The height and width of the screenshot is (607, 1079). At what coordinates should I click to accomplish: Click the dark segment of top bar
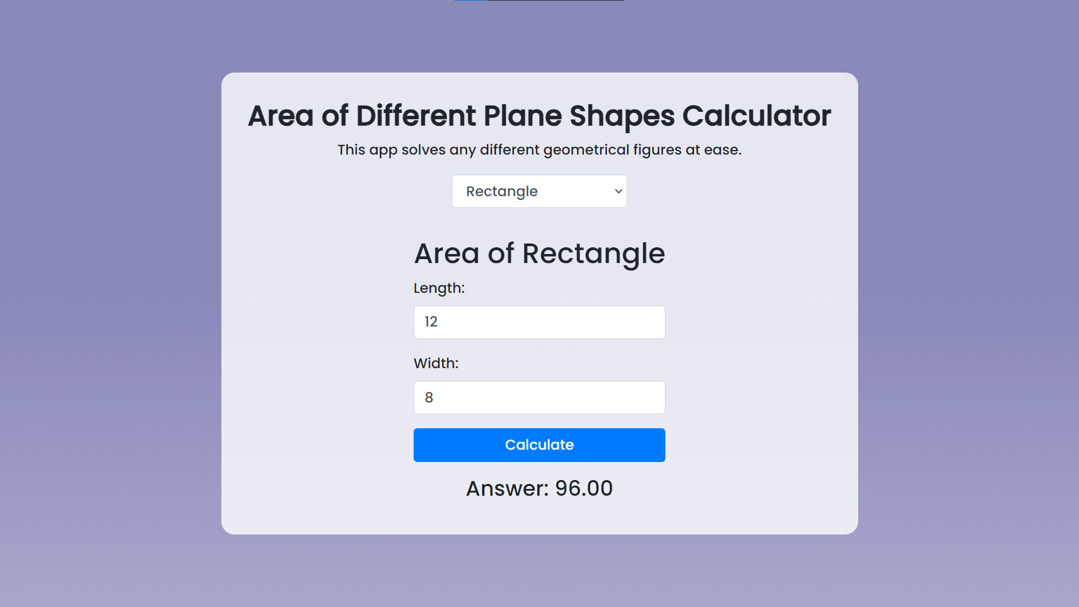pos(556,1)
